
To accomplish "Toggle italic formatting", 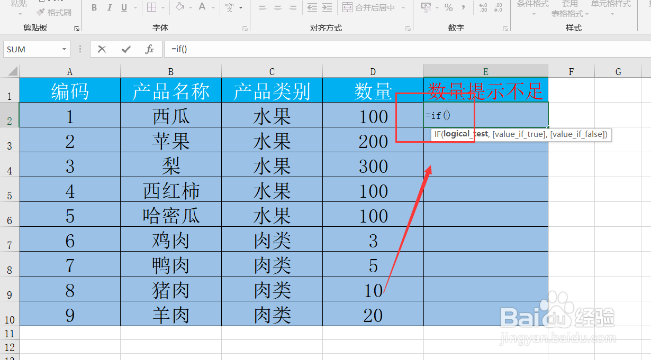I will click(109, 7).
